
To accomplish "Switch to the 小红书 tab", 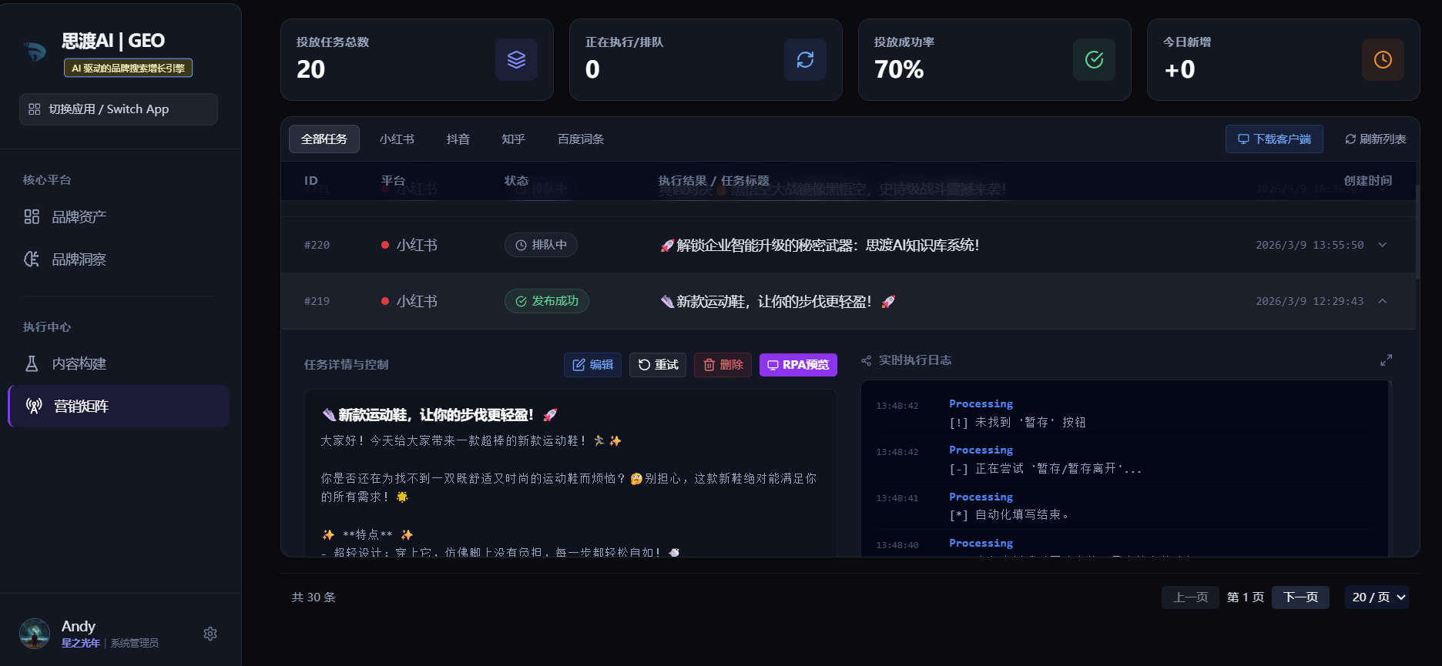I will point(397,139).
